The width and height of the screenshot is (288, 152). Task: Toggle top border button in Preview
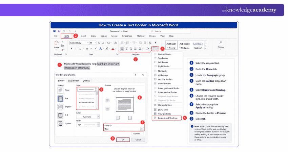point(107,101)
